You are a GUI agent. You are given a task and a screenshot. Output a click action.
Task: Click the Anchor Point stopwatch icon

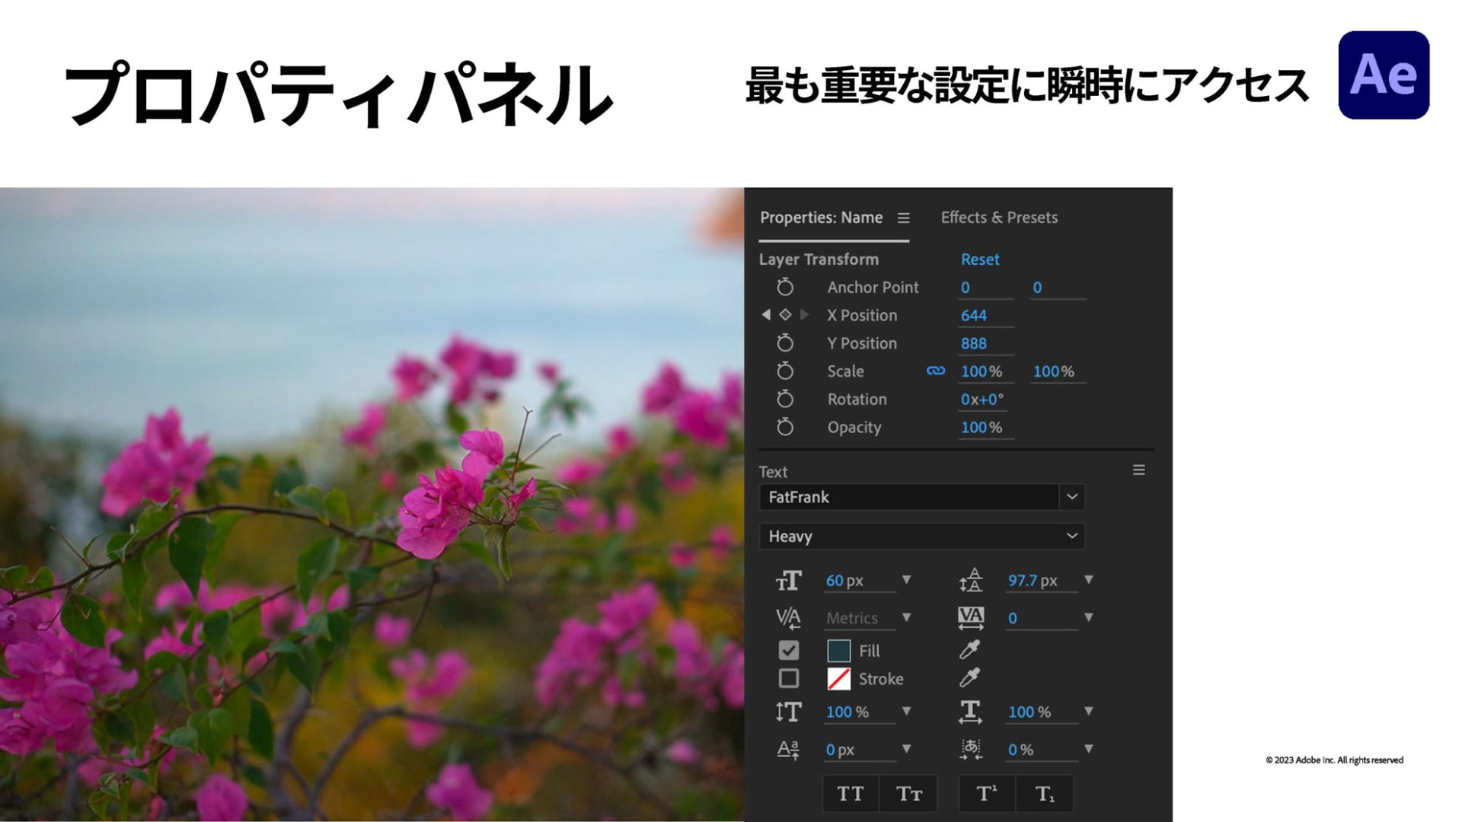click(x=785, y=287)
